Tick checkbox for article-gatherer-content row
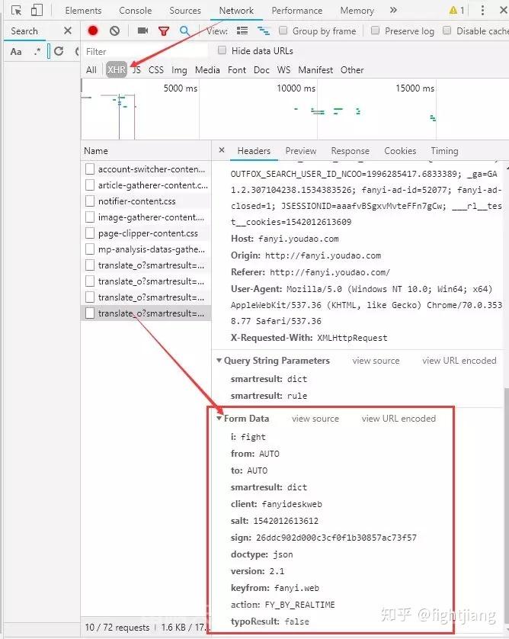Screen dimensions: 509x639 pyautogui.click(x=90, y=185)
